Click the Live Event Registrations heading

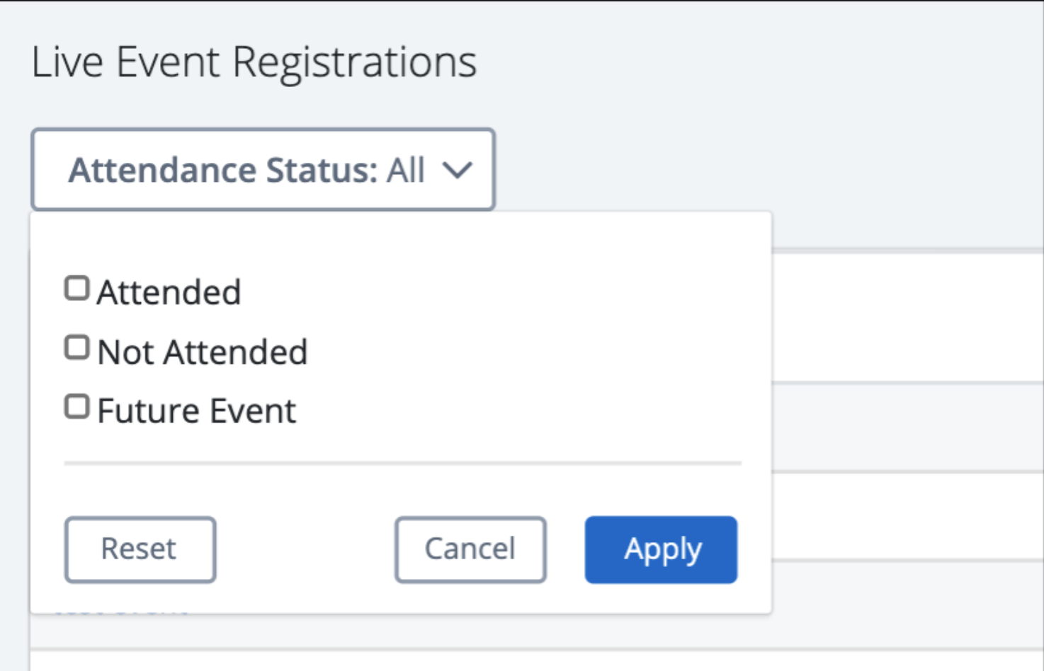click(x=254, y=62)
